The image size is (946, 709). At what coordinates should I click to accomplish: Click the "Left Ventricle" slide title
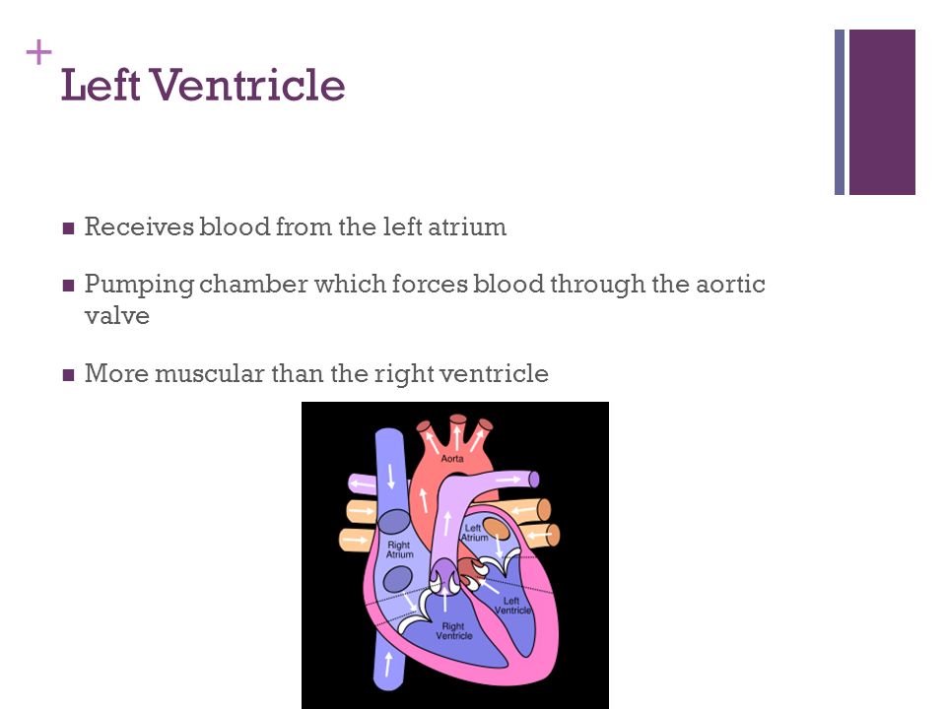click(203, 85)
